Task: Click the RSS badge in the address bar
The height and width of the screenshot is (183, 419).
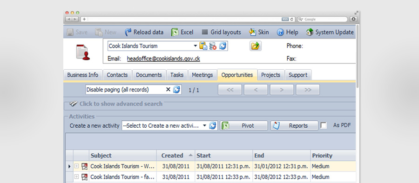Action: (x=285, y=19)
